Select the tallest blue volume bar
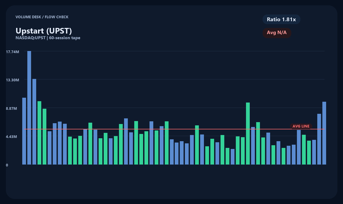This screenshot has width=343, height=204. tap(29, 108)
